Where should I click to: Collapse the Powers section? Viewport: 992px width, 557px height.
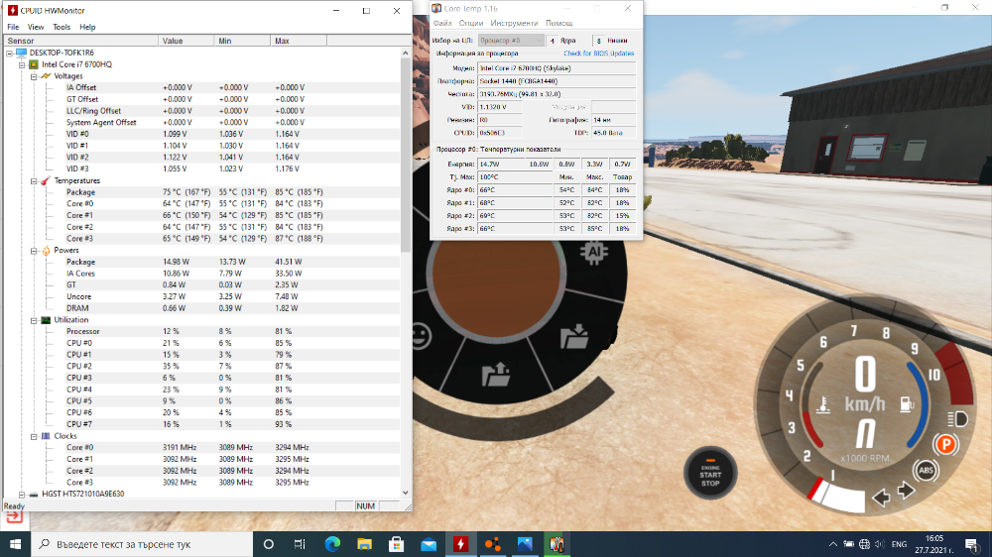pyautogui.click(x=34, y=251)
